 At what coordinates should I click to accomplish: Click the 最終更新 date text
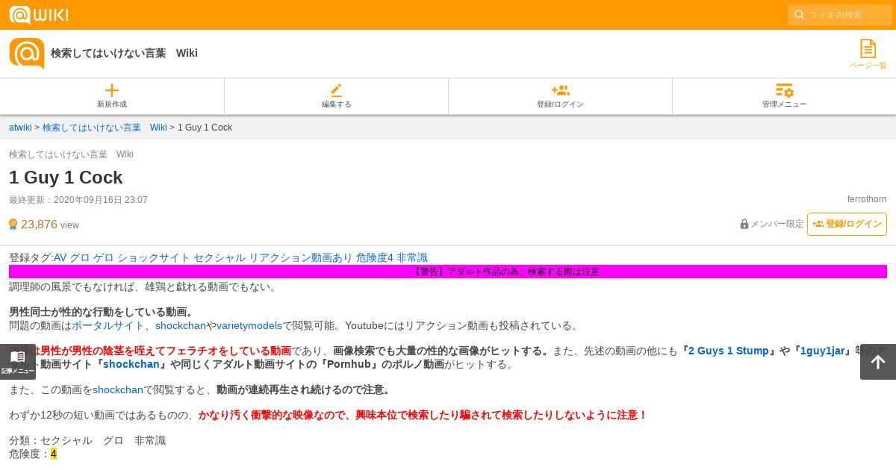point(78,200)
